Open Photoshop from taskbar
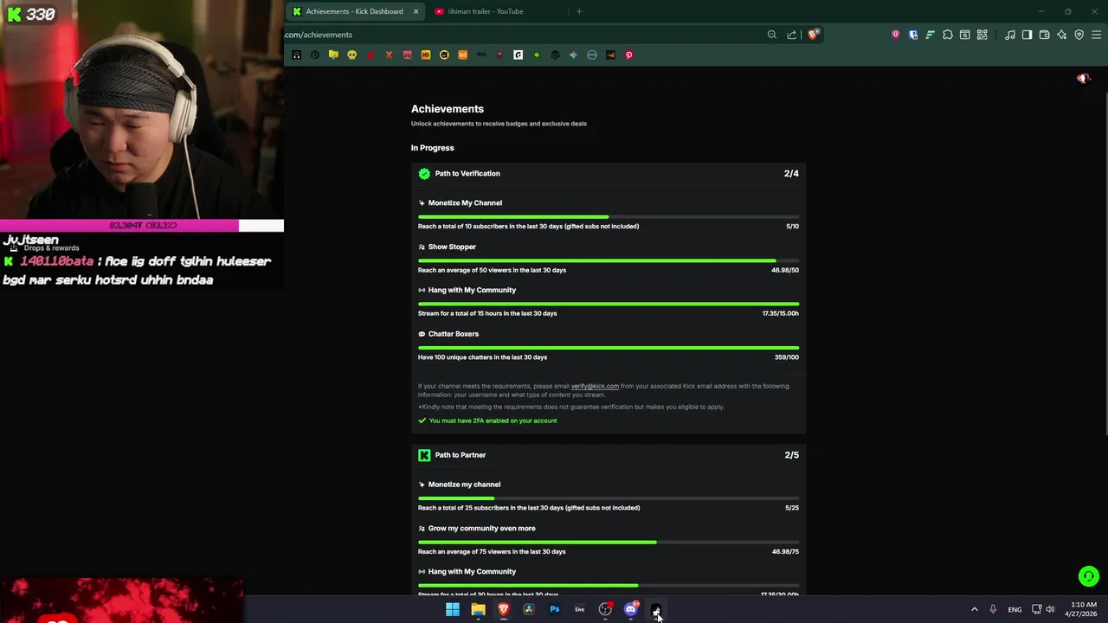The image size is (1108, 623). pos(554,609)
